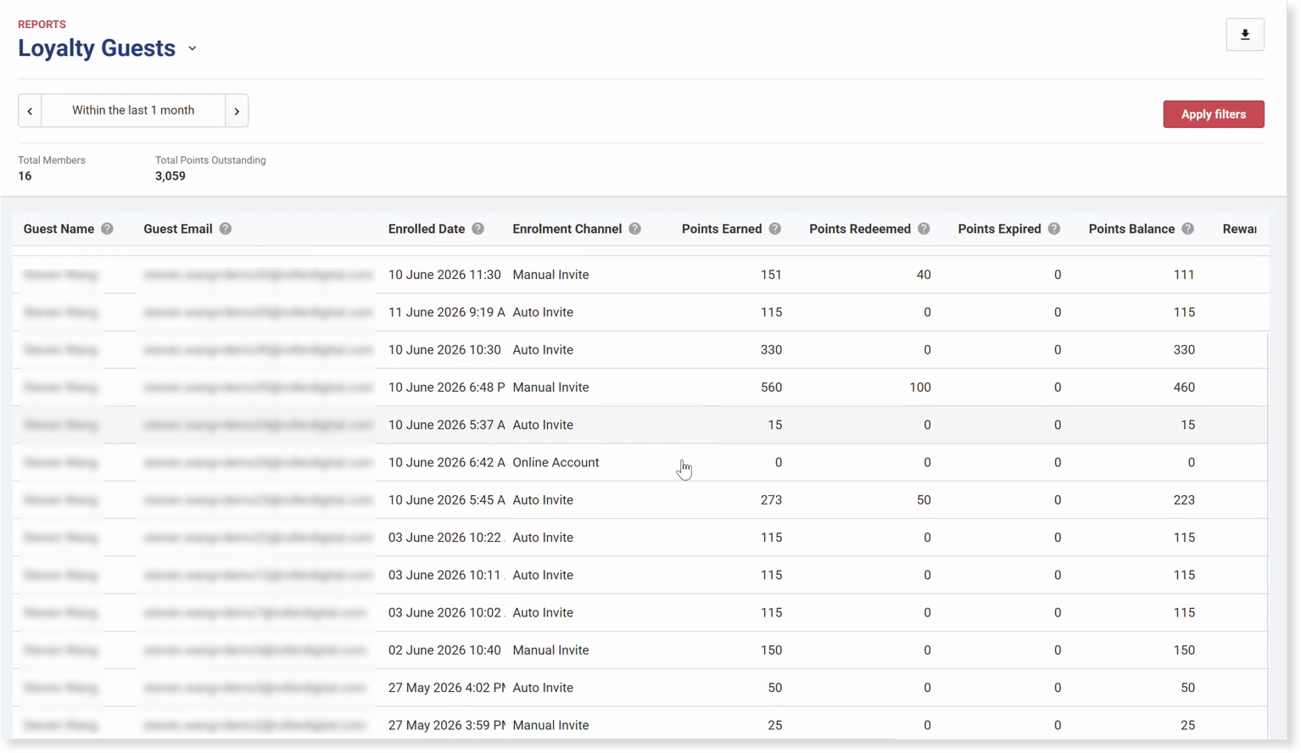Go to next date period arrow
This screenshot has height=753, width=1301.
click(x=237, y=111)
